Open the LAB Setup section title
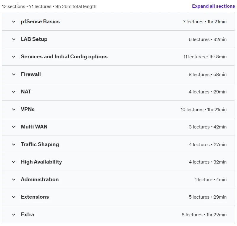 click(x=34, y=39)
